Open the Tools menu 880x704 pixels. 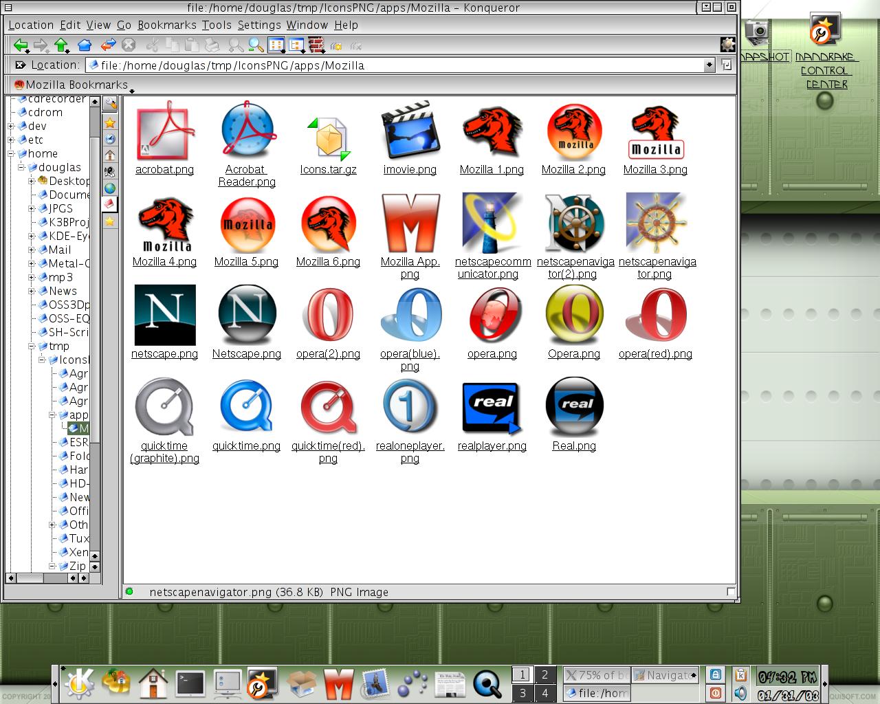click(x=217, y=25)
